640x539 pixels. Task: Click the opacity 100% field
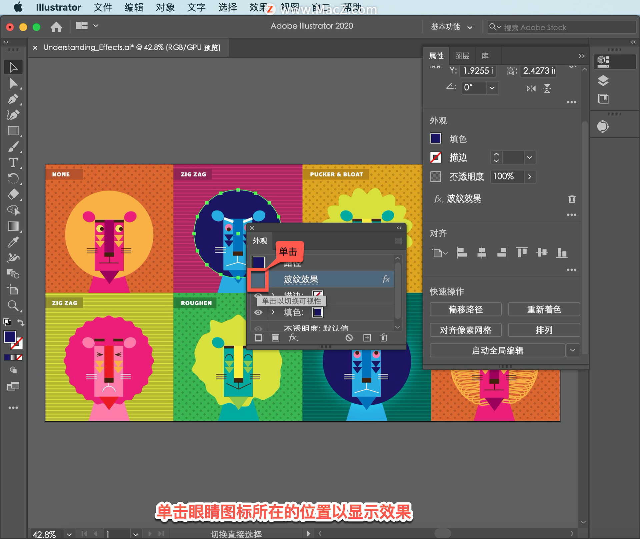pos(507,177)
